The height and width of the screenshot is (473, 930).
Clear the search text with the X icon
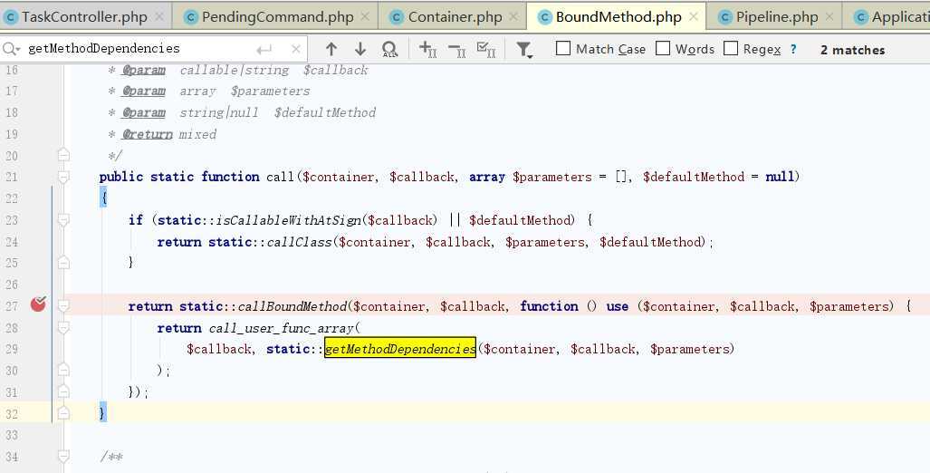coord(296,49)
